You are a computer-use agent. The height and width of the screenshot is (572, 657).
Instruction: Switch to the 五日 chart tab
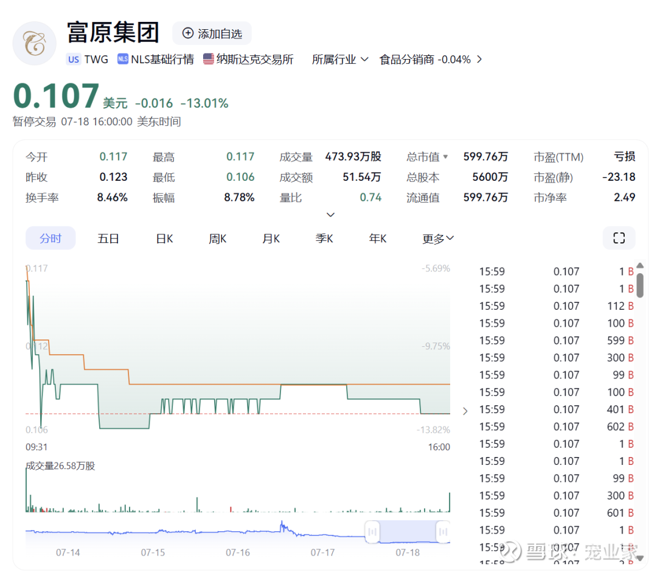(108, 239)
